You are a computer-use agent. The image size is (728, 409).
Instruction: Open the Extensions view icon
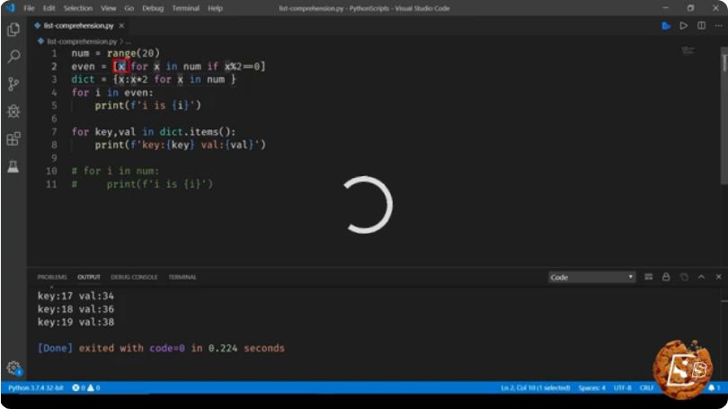tap(13, 138)
